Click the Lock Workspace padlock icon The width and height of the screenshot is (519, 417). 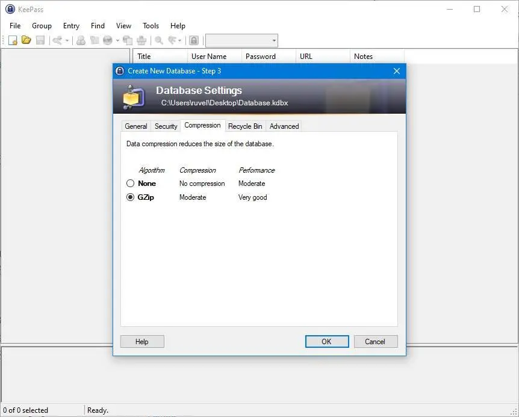(194, 40)
